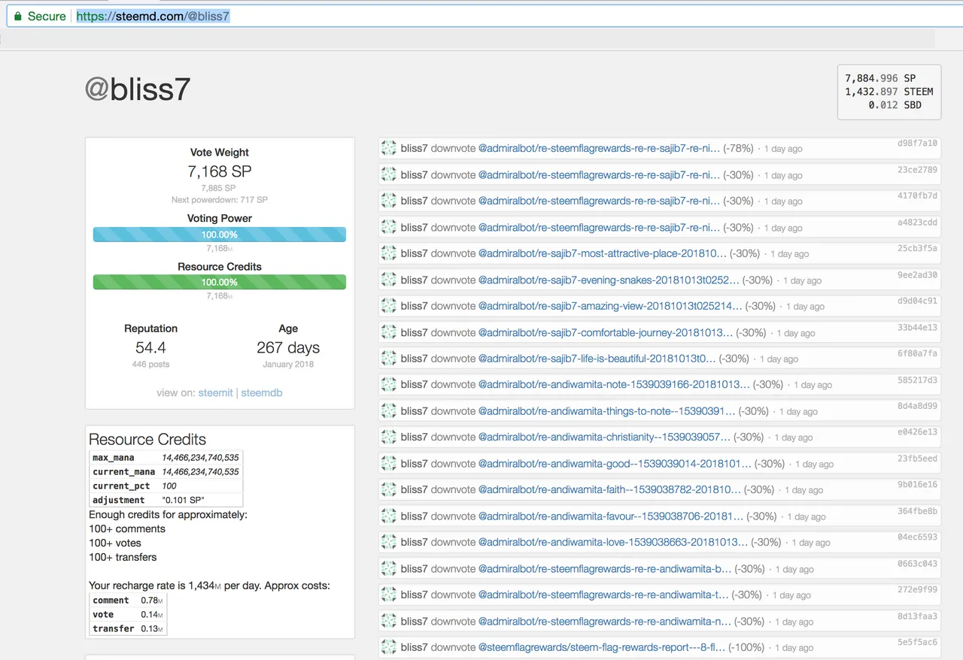Click bliss7 avatar in the 8d13faa3 row

[x=388, y=622]
